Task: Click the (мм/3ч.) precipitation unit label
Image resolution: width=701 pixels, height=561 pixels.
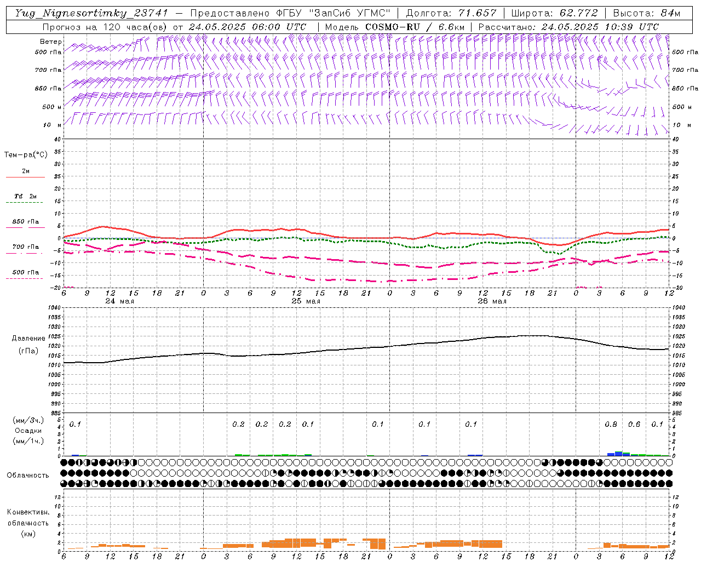Action: (x=28, y=420)
